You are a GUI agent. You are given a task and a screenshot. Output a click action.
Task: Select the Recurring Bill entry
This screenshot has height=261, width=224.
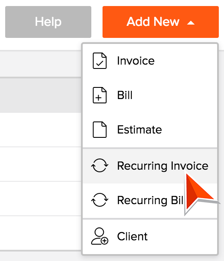(150, 200)
